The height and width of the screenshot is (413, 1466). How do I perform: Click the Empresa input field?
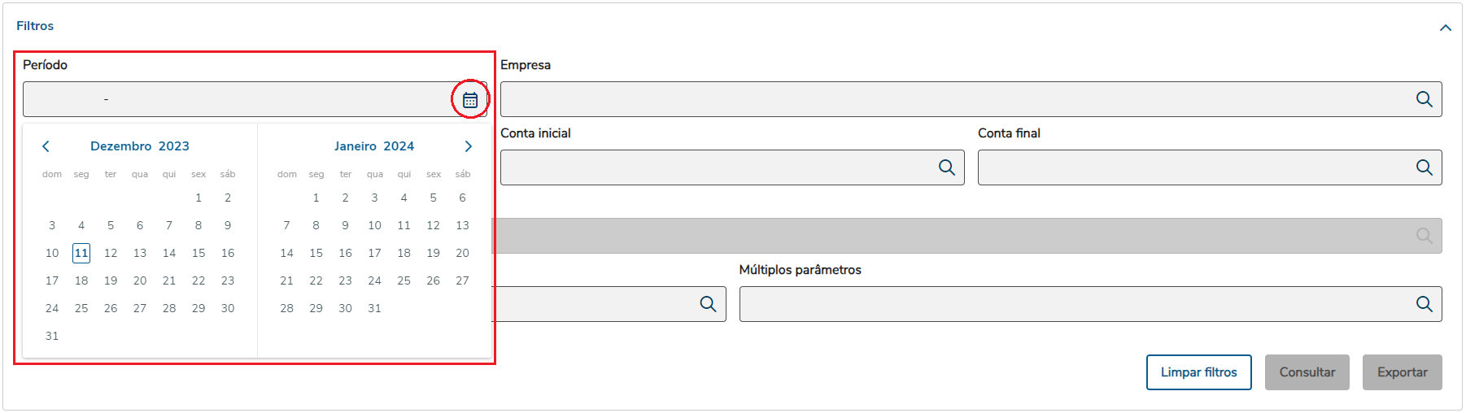point(952,99)
